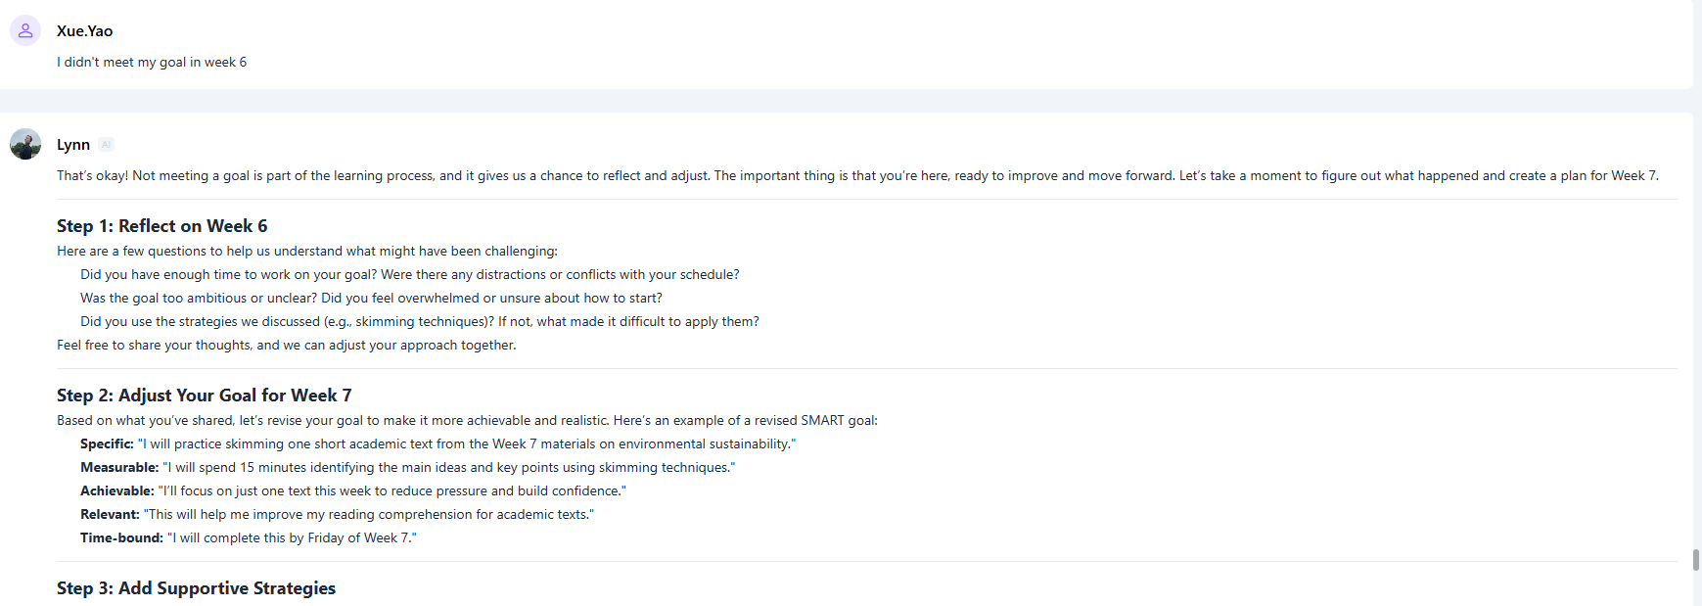
Task: Click the "Step 3: Add Supportive Strategies" heading
Action: click(x=196, y=588)
